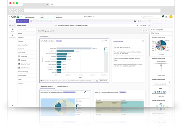Image resolution: width=183 pixels, height=131 pixels.
Task: Select the CurrentYearFlag field
Action: (27, 45)
